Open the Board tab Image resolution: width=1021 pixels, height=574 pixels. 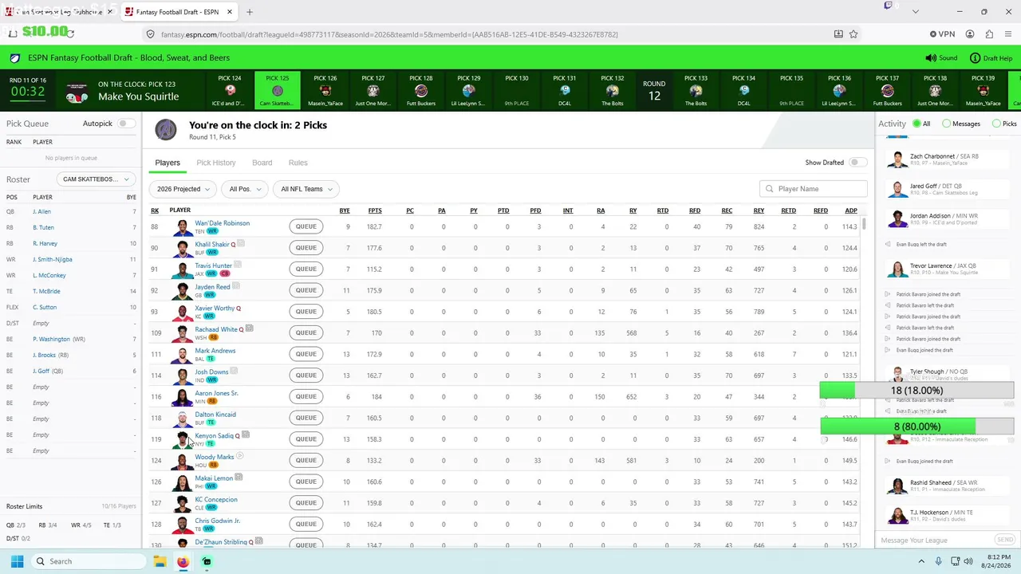tap(262, 163)
